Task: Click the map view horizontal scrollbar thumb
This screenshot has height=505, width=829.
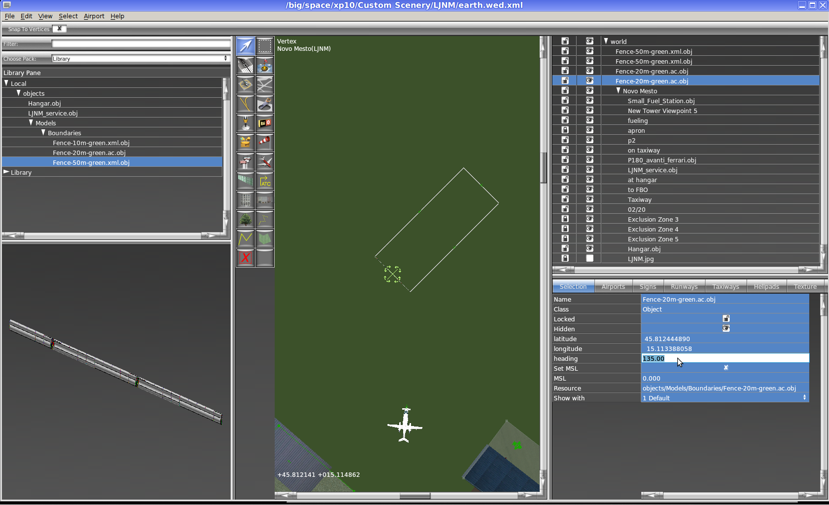Action: pos(414,496)
